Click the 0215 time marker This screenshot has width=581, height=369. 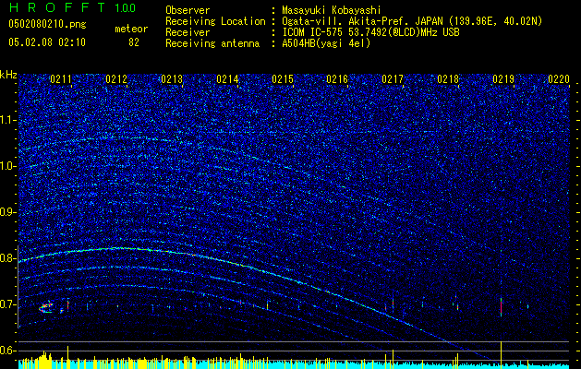point(283,79)
